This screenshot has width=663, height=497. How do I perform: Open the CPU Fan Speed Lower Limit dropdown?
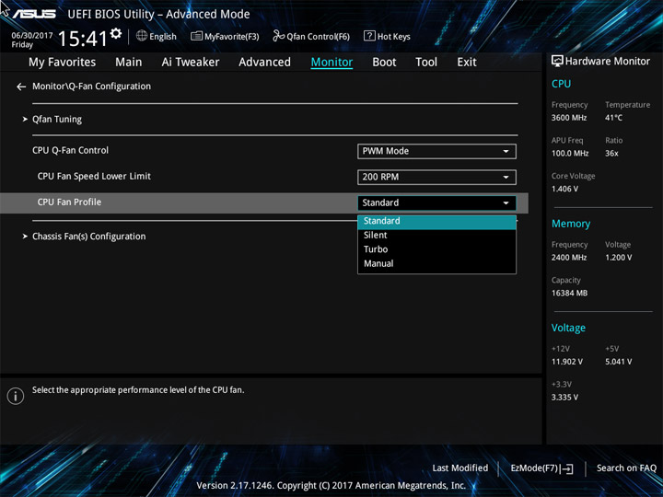[436, 177]
